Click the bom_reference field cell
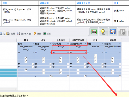 pos(26,47)
